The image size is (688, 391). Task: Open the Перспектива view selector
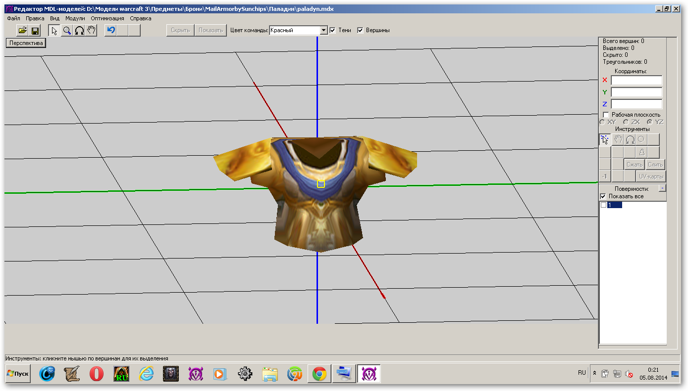pos(26,43)
